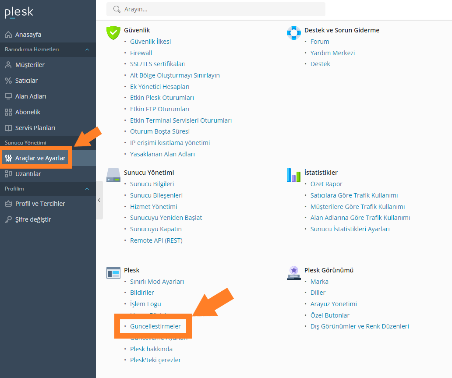Open the Özet Rapor statistics link
The width and height of the screenshot is (452, 378).
tap(326, 184)
